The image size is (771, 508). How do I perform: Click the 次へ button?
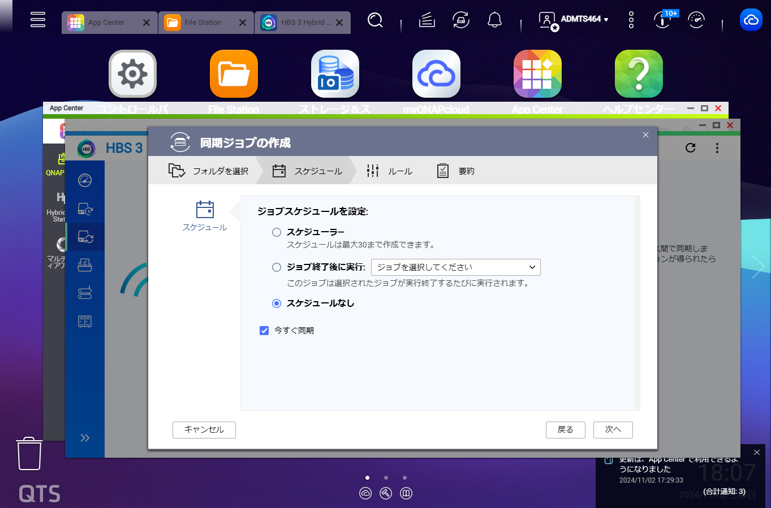613,430
